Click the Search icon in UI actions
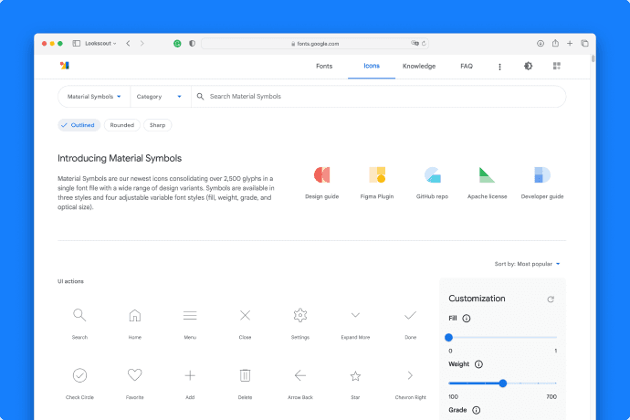 [x=79, y=315]
